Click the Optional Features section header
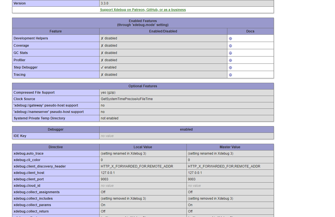The height and width of the screenshot is (217, 335). (143, 86)
